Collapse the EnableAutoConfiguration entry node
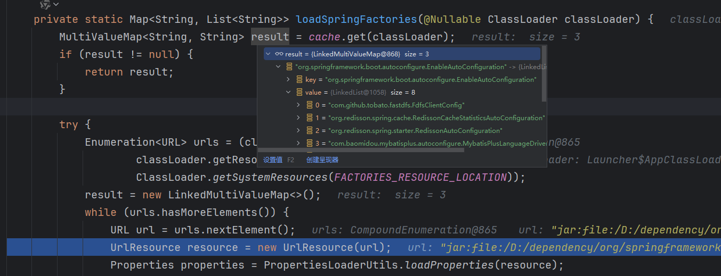The height and width of the screenshot is (276, 721). (278, 67)
